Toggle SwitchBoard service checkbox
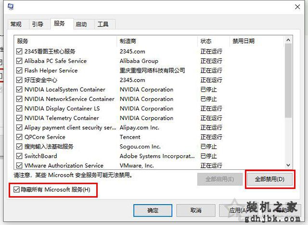Image resolution: width=308 pixels, height=225 pixels. click(x=19, y=156)
